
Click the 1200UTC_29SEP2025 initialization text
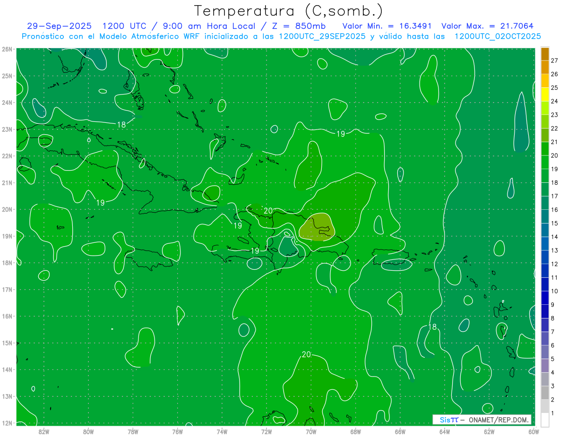point(322,36)
